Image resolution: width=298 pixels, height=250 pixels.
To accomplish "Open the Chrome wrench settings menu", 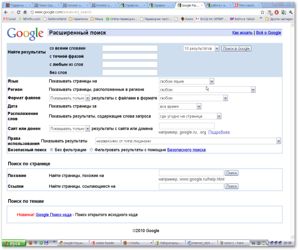I will pyautogui.click(x=291, y=12).
